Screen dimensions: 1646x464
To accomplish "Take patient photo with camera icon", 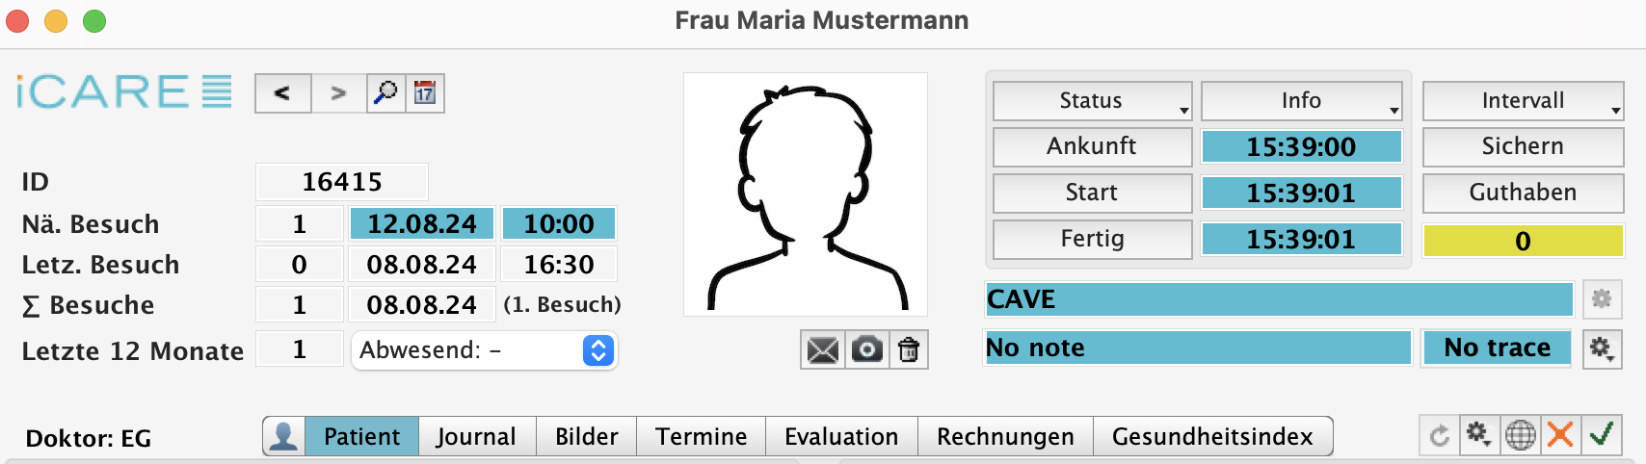I will (x=866, y=349).
